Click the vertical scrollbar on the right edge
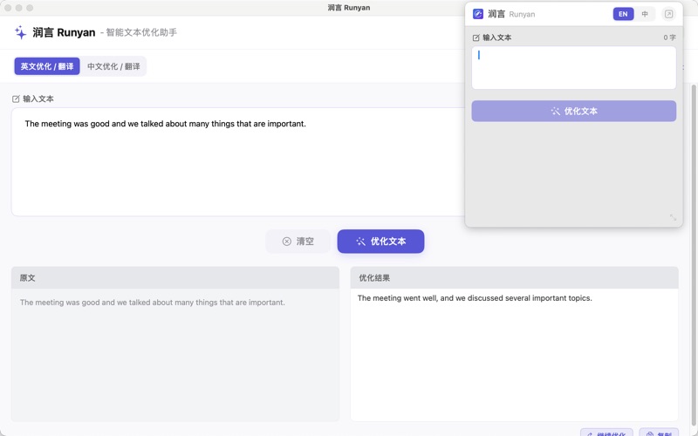The image size is (698, 436). pyautogui.click(x=694, y=218)
